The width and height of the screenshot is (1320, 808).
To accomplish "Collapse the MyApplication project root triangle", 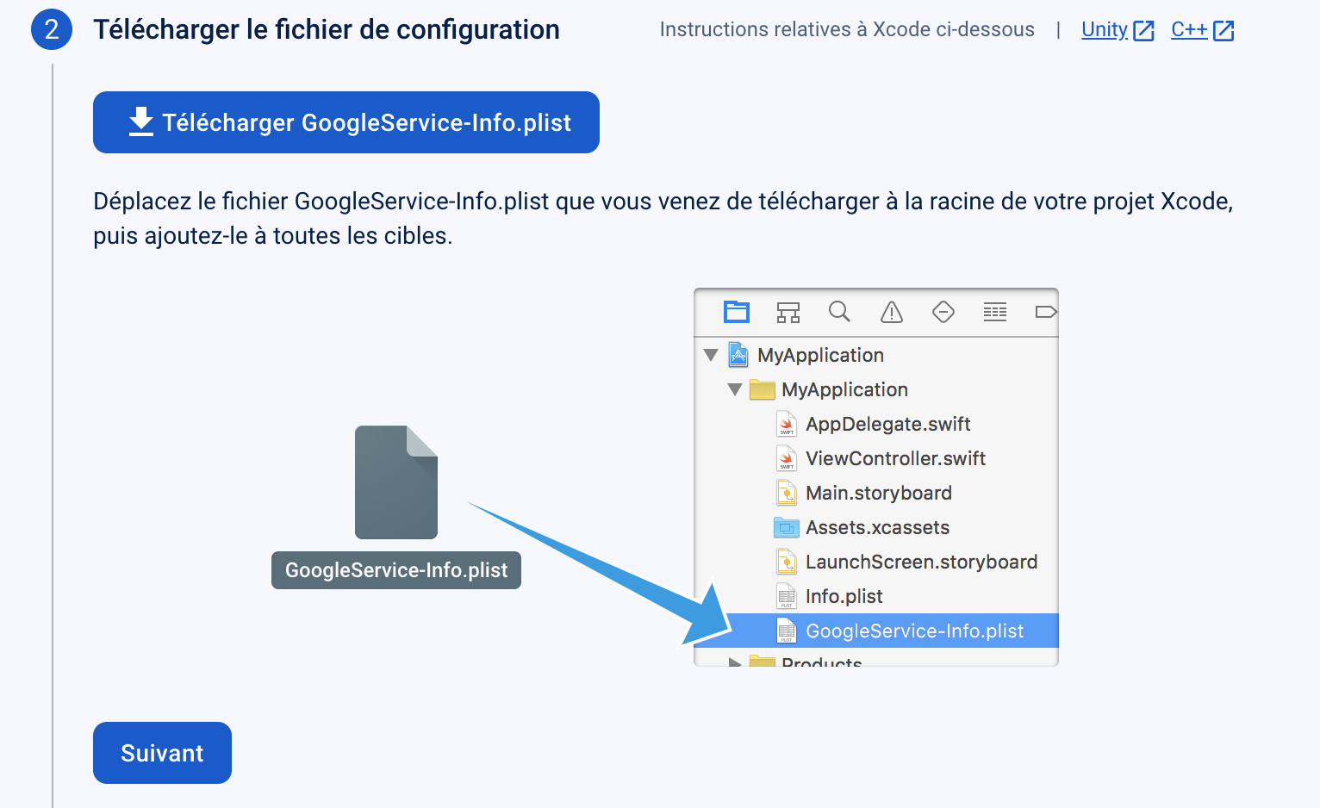I will pos(711,355).
